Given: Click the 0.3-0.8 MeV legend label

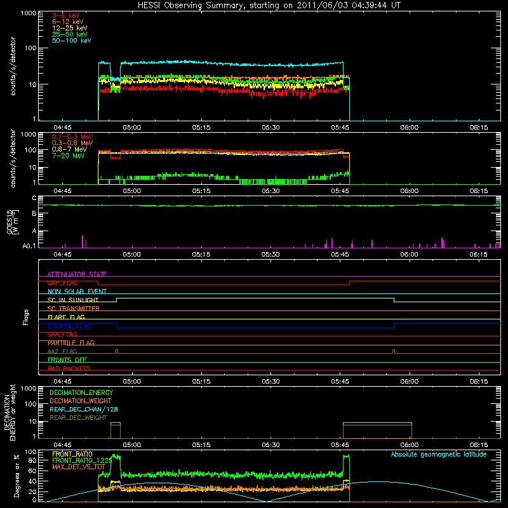Looking at the screenshot, I should point(72,143).
